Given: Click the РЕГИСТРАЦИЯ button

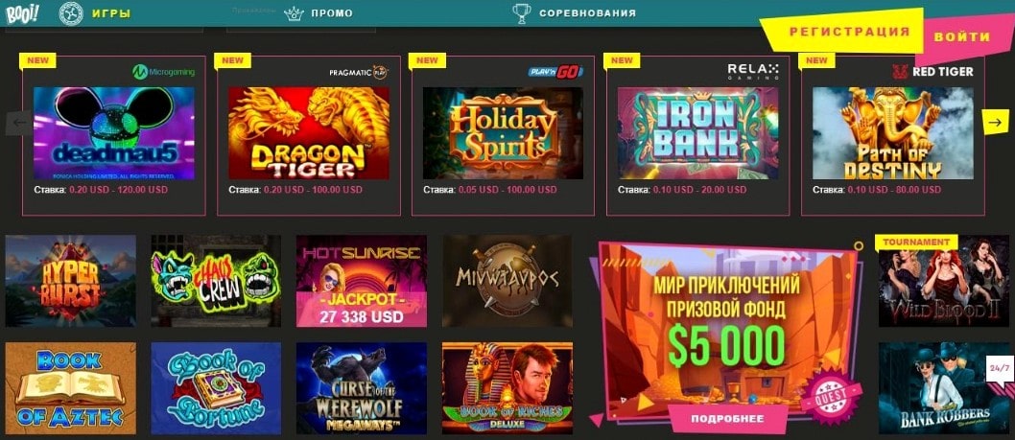Looking at the screenshot, I should click(x=849, y=32).
